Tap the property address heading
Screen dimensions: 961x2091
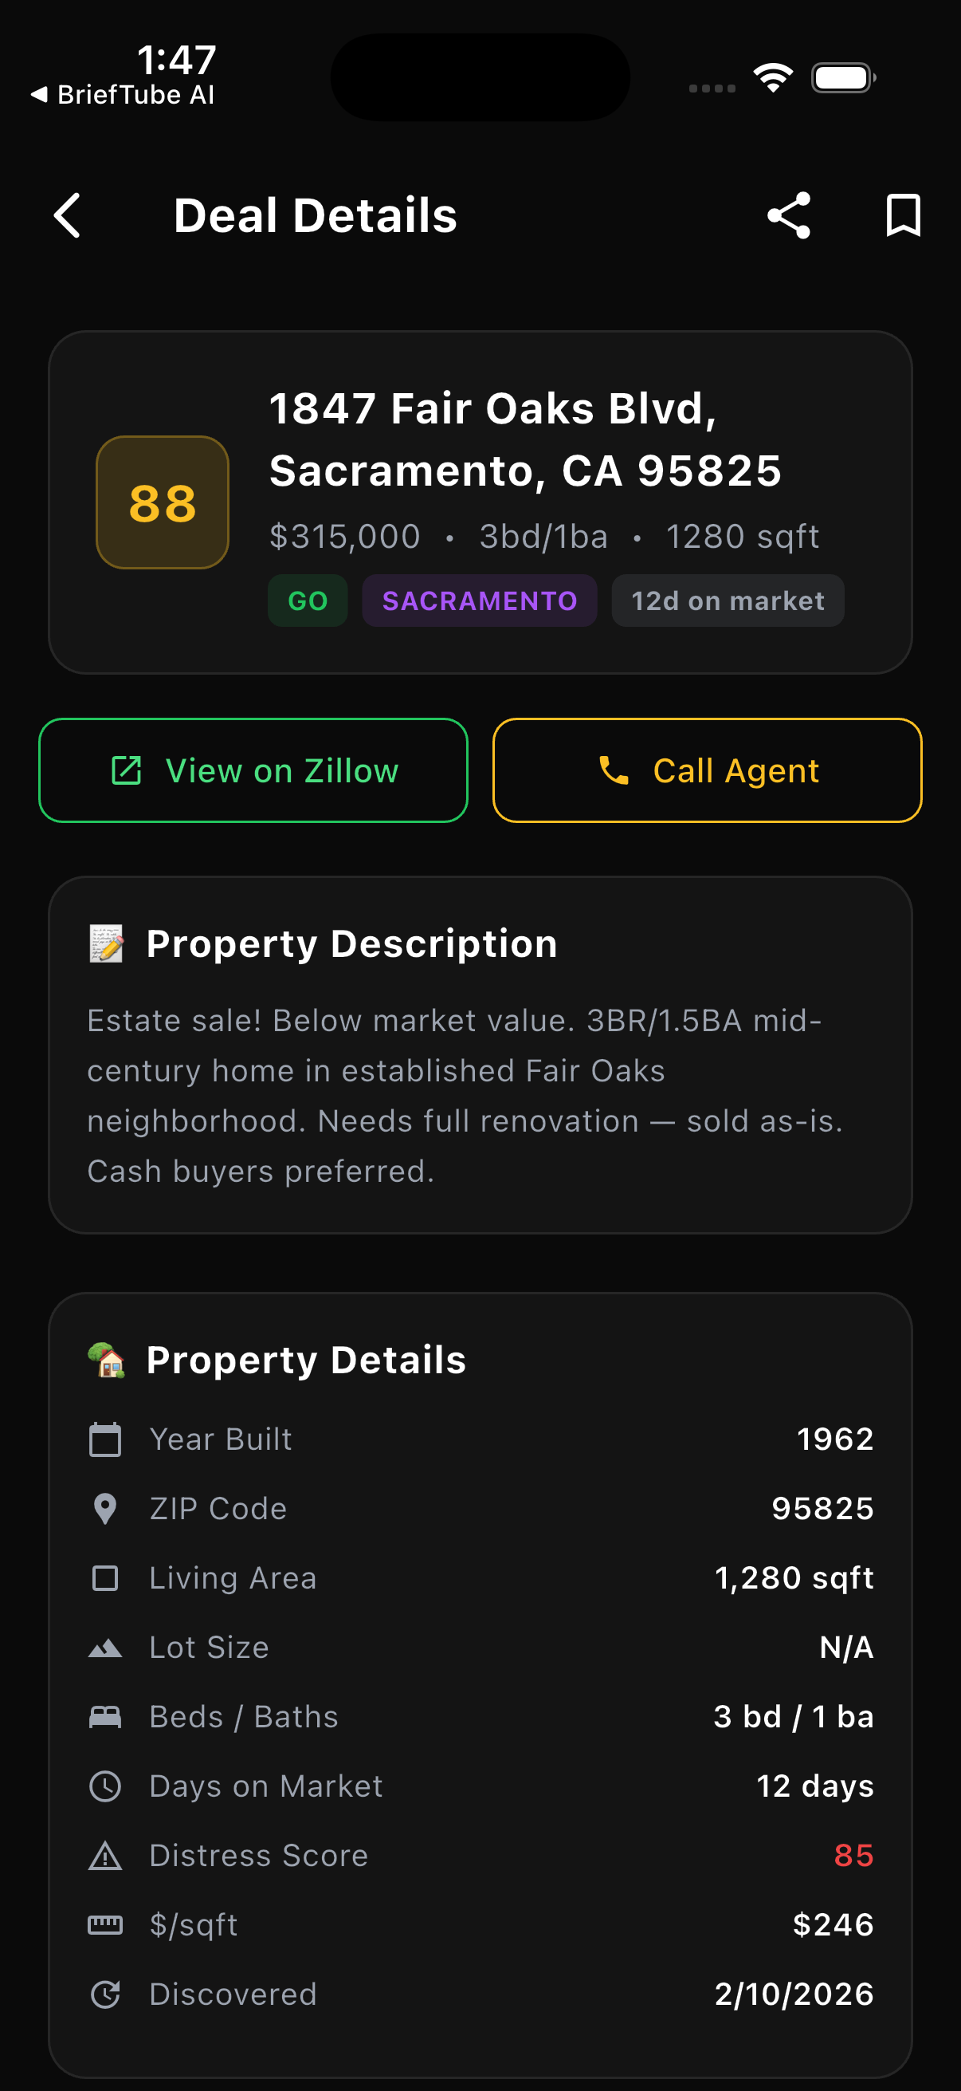pyautogui.click(x=524, y=439)
